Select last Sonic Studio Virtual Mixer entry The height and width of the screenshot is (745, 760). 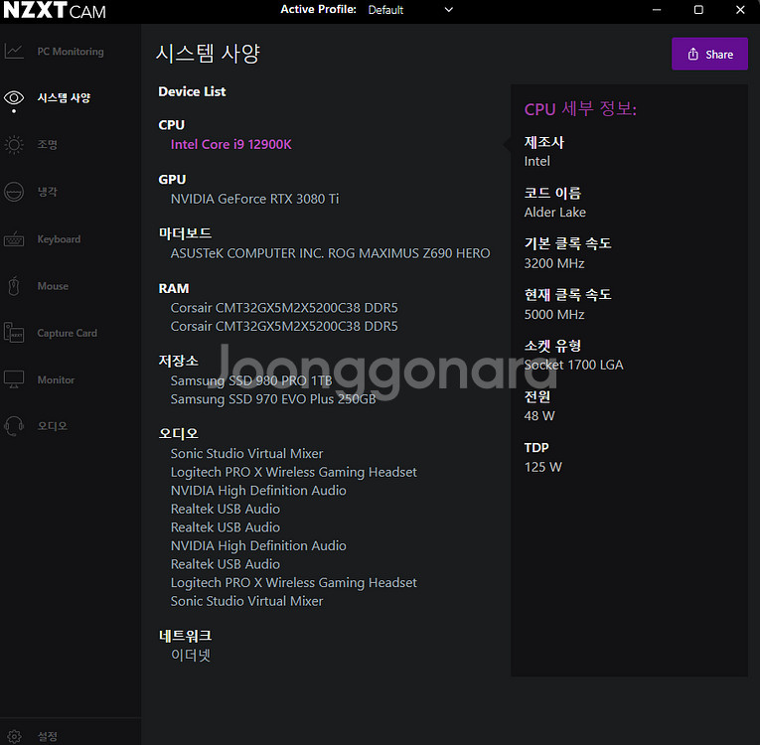(x=246, y=601)
